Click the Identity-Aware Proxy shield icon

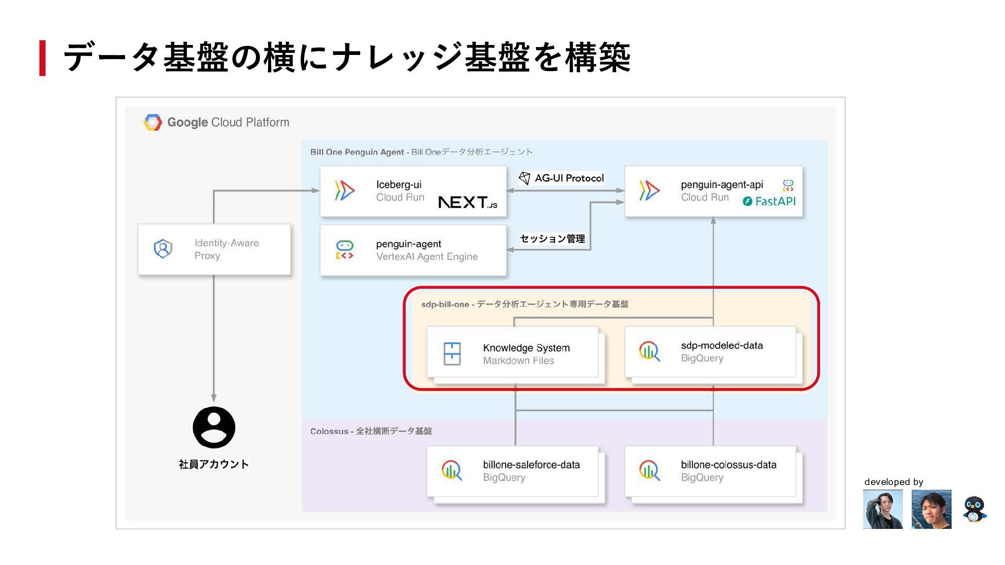[x=163, y=249]
